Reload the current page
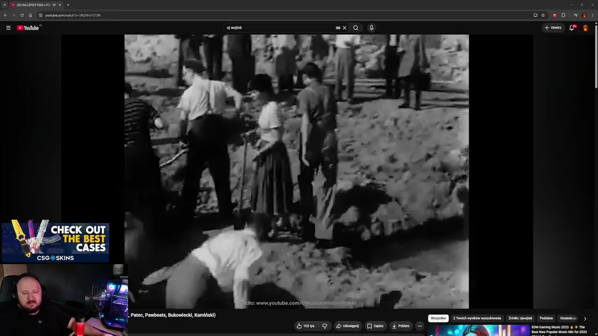Viewport: 598px width, 336px height. (22, 15)
